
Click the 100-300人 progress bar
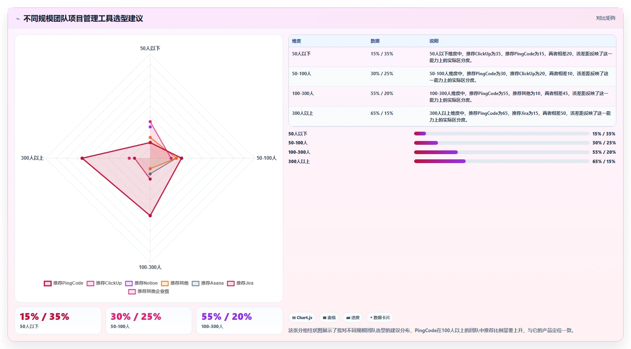[502, 152]
